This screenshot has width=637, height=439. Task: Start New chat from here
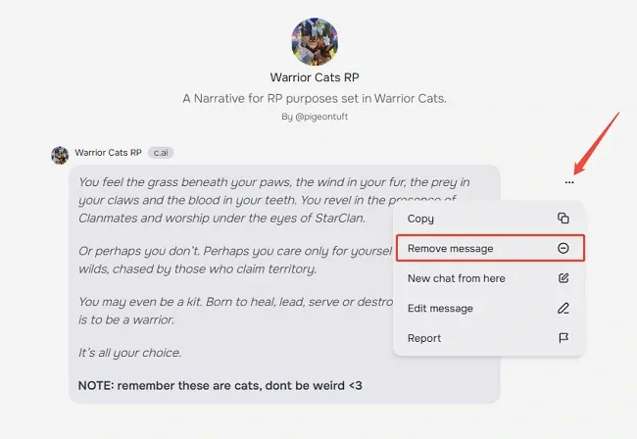(457, 278)
